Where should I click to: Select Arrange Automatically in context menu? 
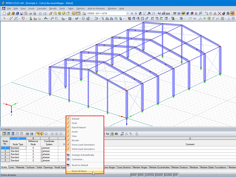pos(85,155)
